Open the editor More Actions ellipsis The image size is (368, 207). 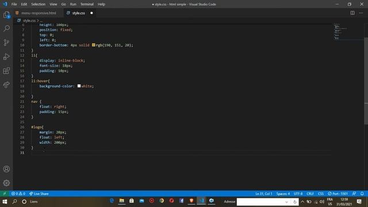(361, 13)
